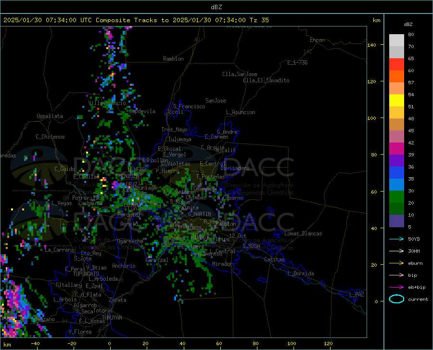
Task: Click the timestamp header '2025/01/30 07:34:00 UTC Composite'
Action: point(66,20)
